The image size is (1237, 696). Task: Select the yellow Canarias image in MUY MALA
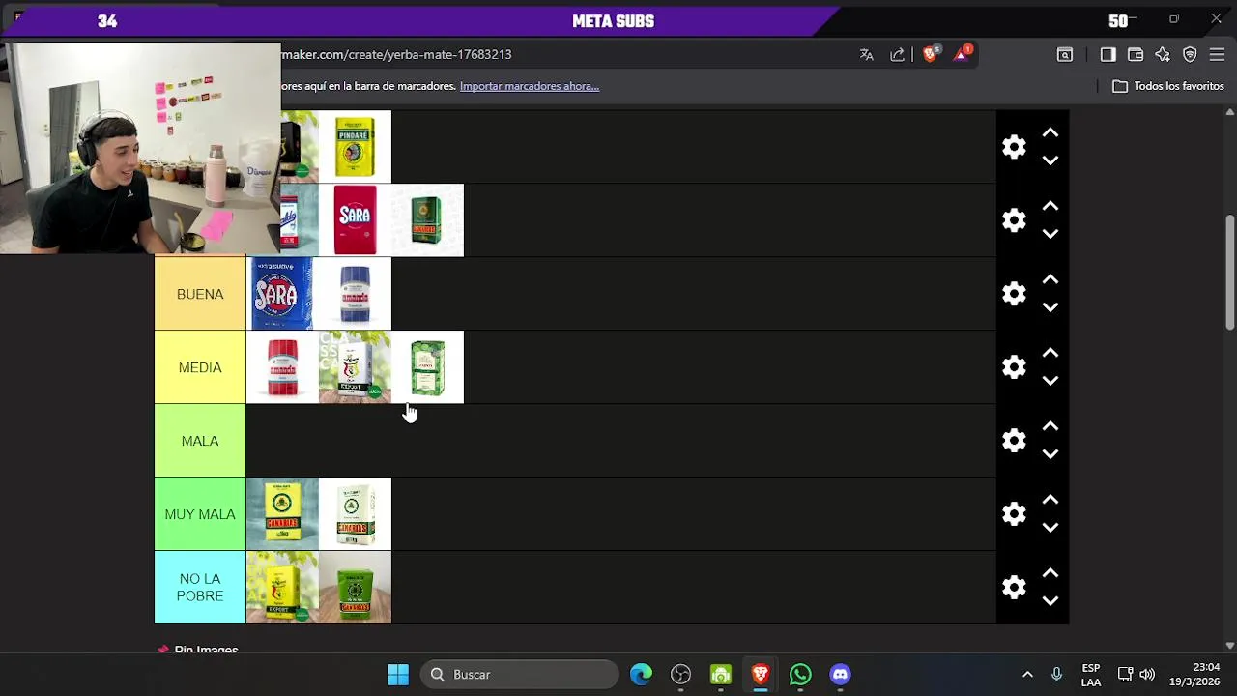[282, 514]
